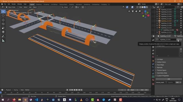Screen dimensions: 183x102
Task: Open the Playback dropdown in timeline
Action: 9,90
